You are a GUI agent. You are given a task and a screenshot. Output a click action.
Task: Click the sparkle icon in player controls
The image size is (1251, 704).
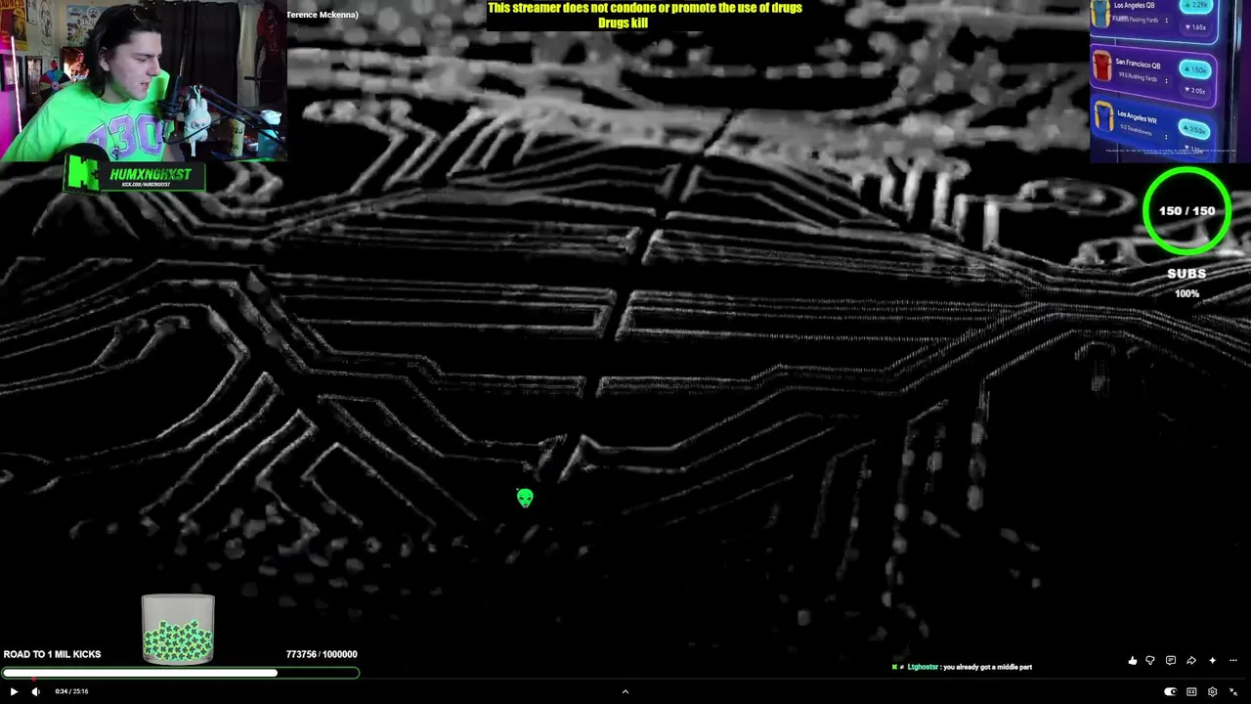coord(1213,661)
